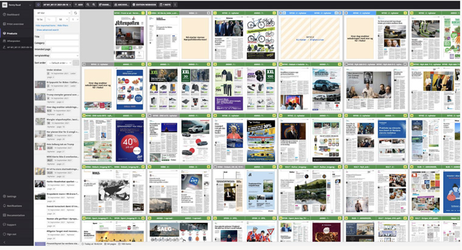Select the 'Under streken' list item
This screenshot has width=462, height=250.
click(x=57, y=73)
